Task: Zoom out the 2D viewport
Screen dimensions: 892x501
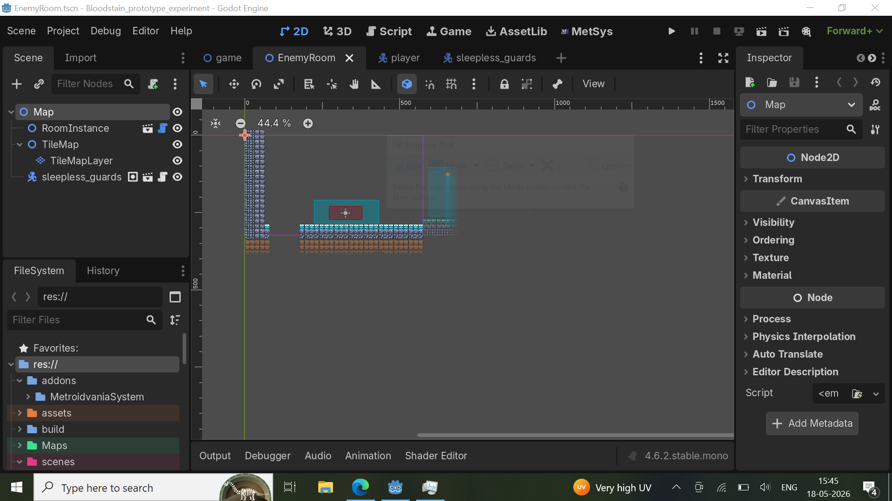Action: pyautogui.click(x=240, y=123)
